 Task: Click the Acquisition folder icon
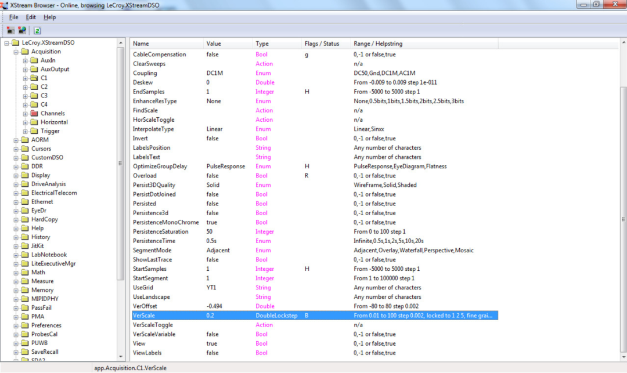coord(25,51)
